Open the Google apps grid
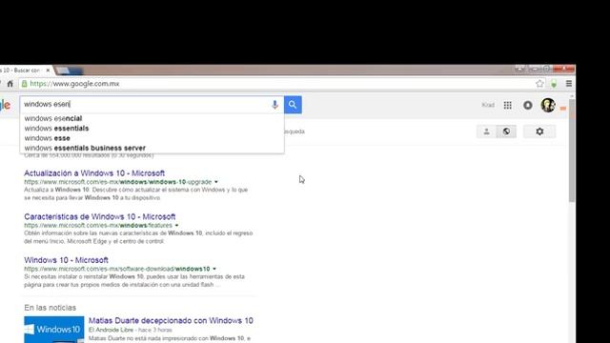The image size is (610, 343). click(508, 105)
